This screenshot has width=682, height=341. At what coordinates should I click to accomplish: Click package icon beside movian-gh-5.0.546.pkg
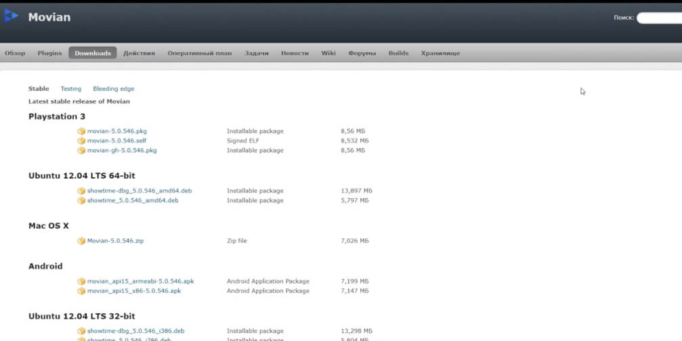[x=81, y=150]
